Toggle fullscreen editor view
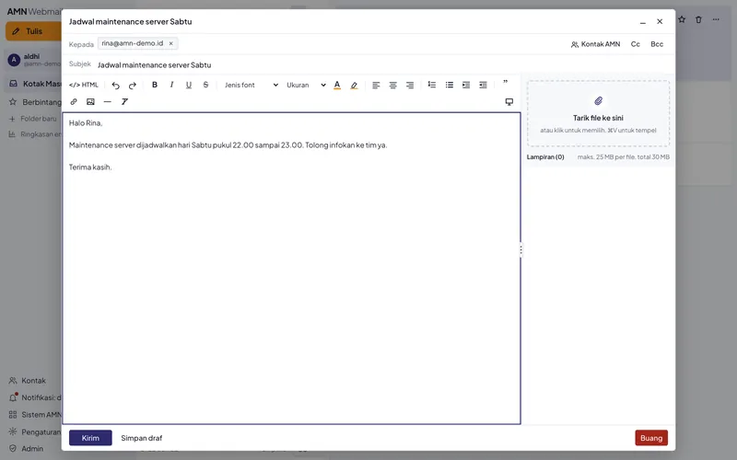The height and width of the screenshot is (460, 737). (509, 102)
